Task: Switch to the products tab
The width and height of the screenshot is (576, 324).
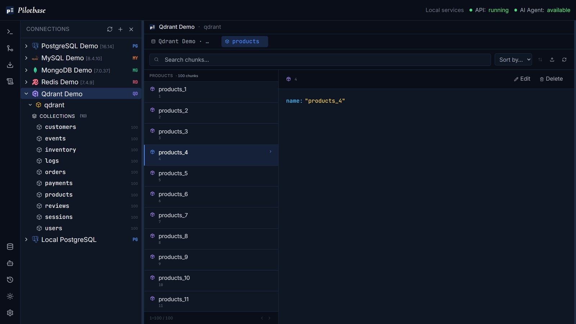Action: [x=245, y=41]
